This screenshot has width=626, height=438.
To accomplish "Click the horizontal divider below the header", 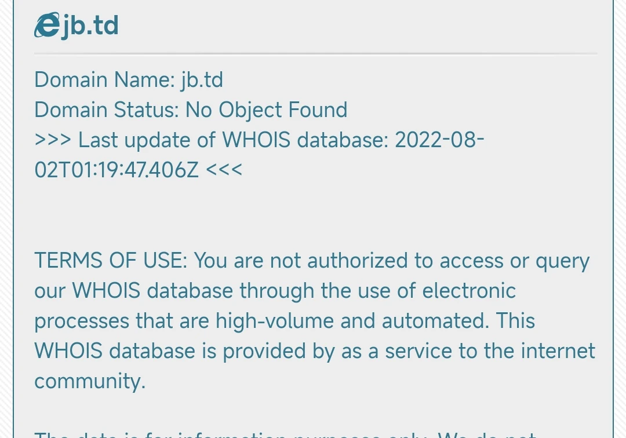I will pyautogui.click(x=315, y=54).
